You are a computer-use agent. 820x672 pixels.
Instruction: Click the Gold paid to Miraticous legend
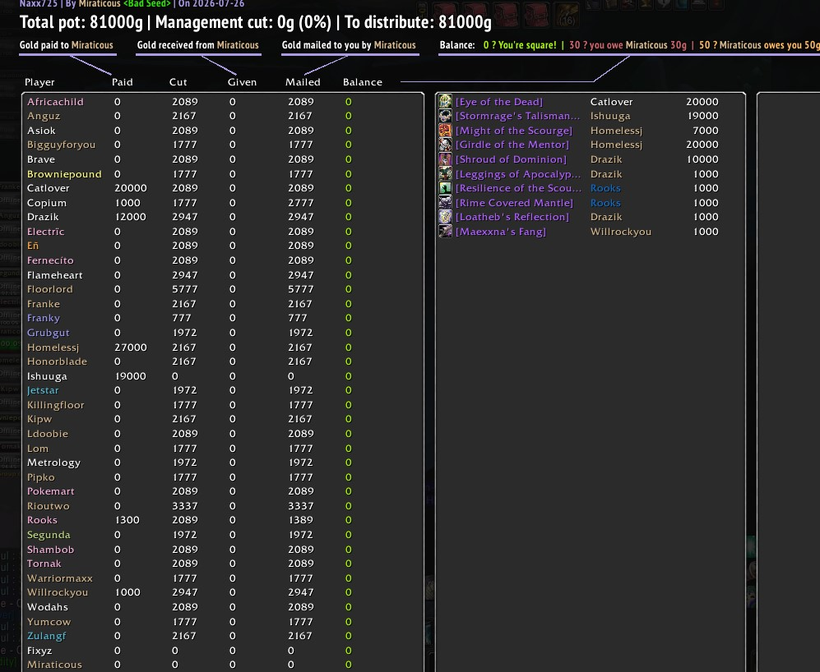pyautogui.click(x=67, y=45)
